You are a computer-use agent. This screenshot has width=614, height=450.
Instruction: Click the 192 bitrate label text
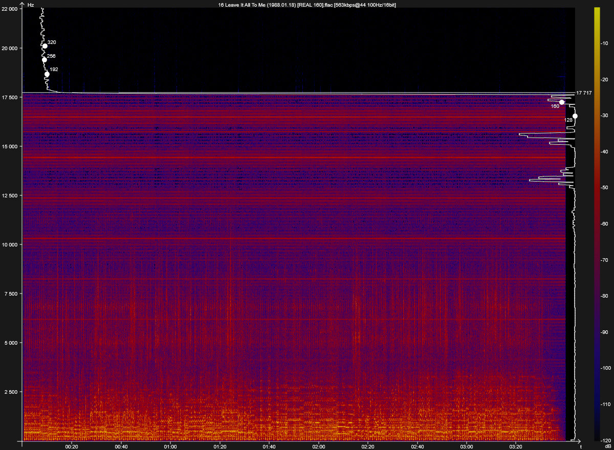coord(54,70)
